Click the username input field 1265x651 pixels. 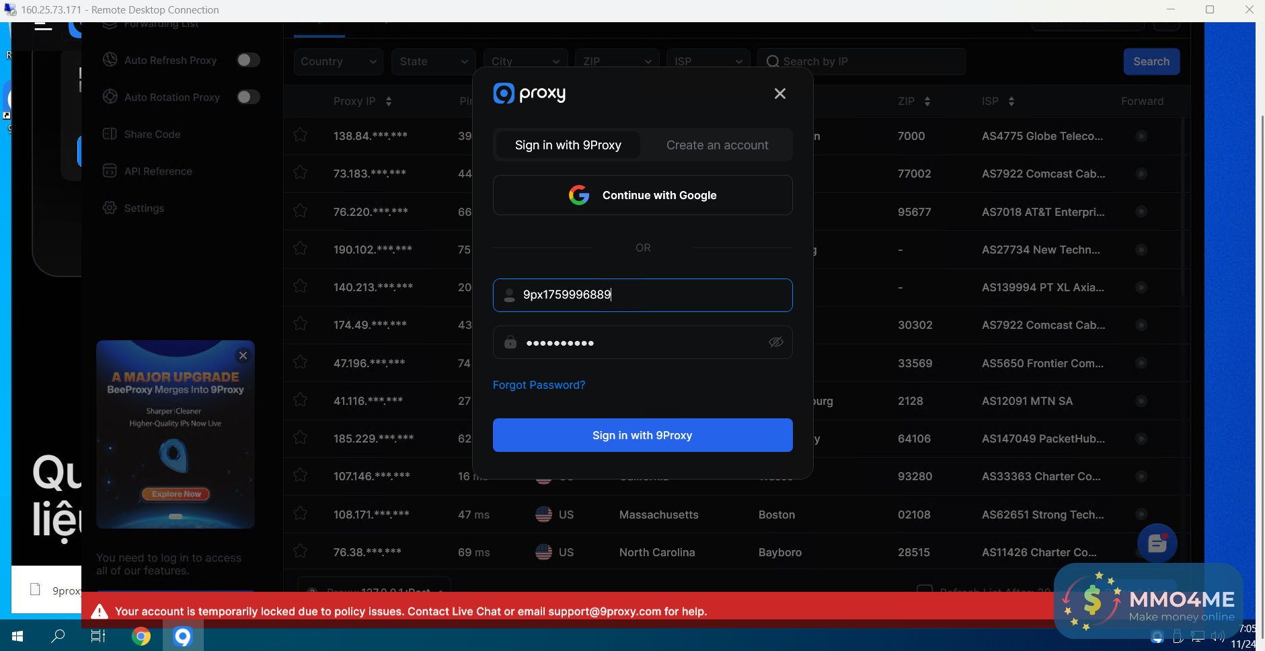[x=642, y=295]
